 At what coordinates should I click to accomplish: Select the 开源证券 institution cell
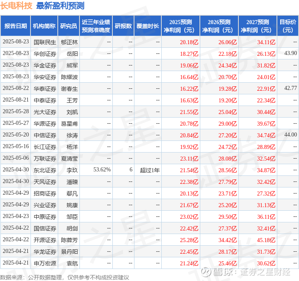[x=45, y=240]
